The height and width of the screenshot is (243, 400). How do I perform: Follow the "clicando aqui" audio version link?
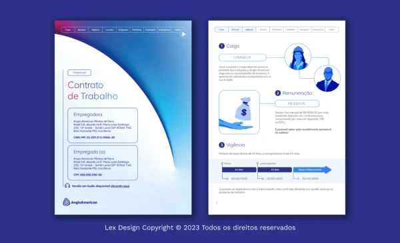point(120,186)
